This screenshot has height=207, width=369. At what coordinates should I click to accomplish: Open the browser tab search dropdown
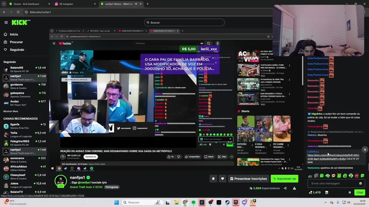point(3,4)
